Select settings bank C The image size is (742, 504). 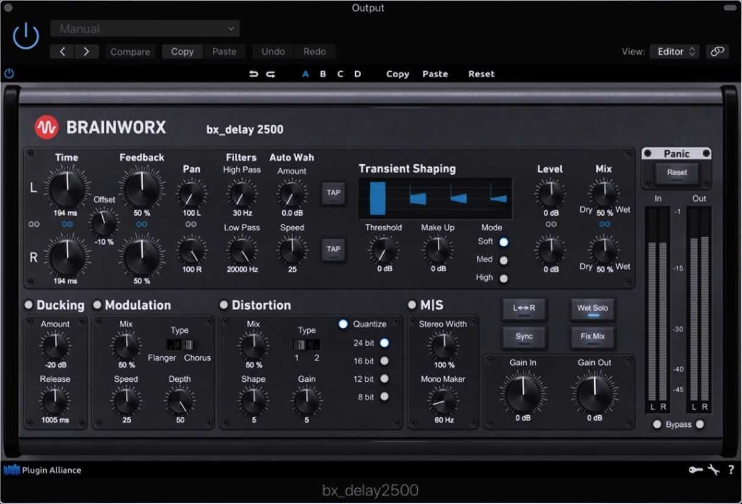coord(341,74)
